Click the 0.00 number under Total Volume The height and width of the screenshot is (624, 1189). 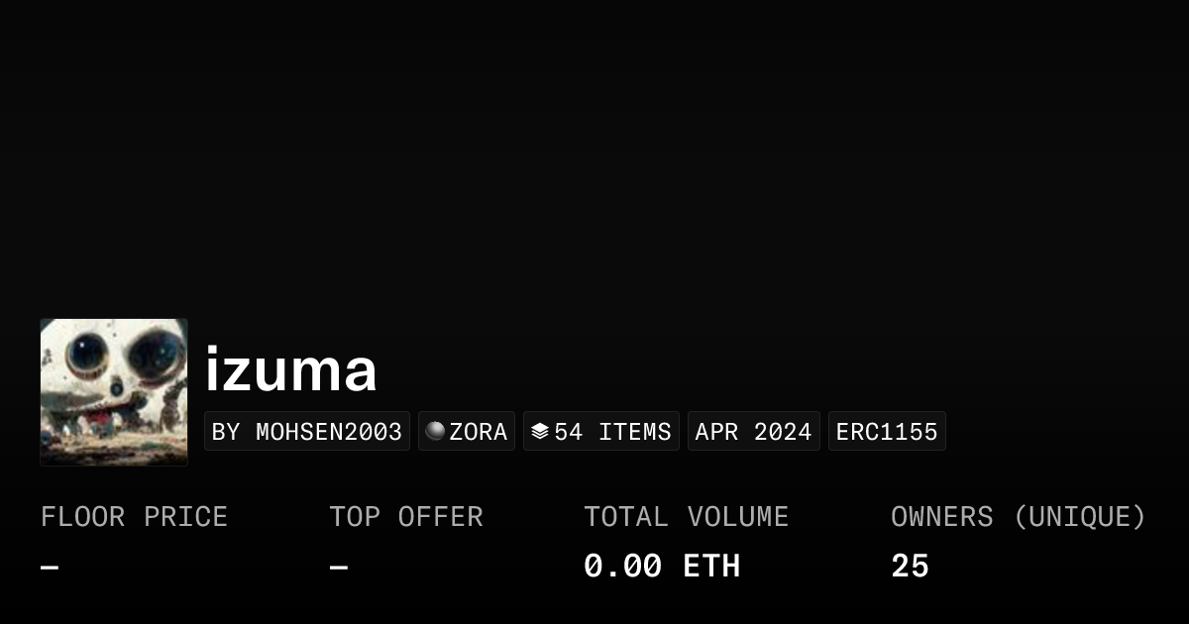[x=622, y=567]
